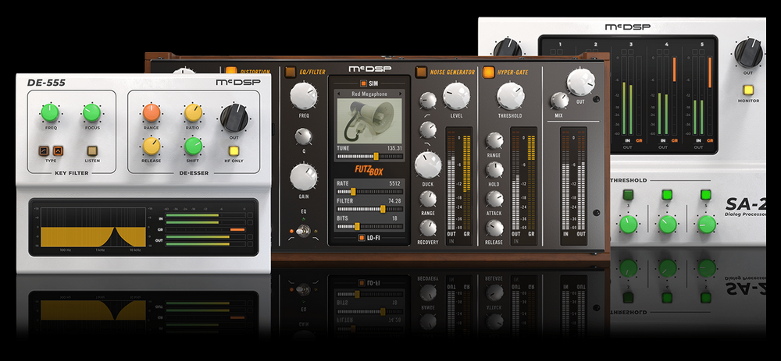Click the DE-555 frequency response graph

click(93, 227)
